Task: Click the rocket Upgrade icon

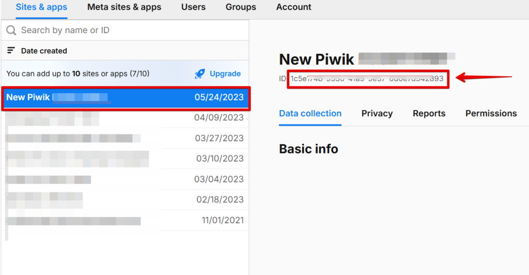Action: click(200, 73)
